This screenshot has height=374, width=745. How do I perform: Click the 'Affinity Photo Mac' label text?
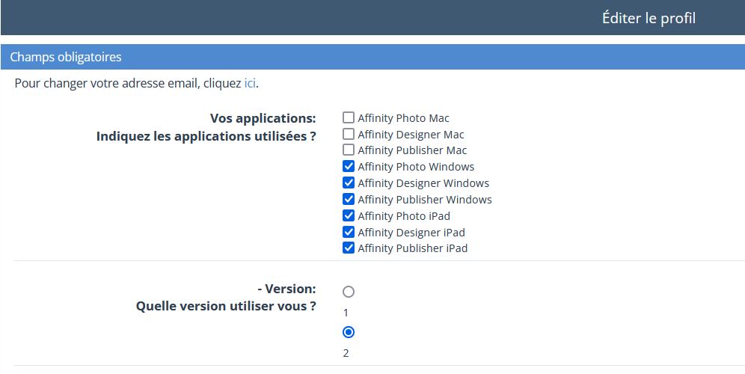pos(403,118)
